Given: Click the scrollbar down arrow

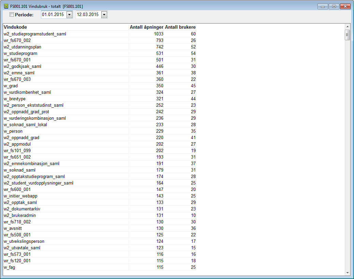Looking at the screenshot, I should click(348, 273).
